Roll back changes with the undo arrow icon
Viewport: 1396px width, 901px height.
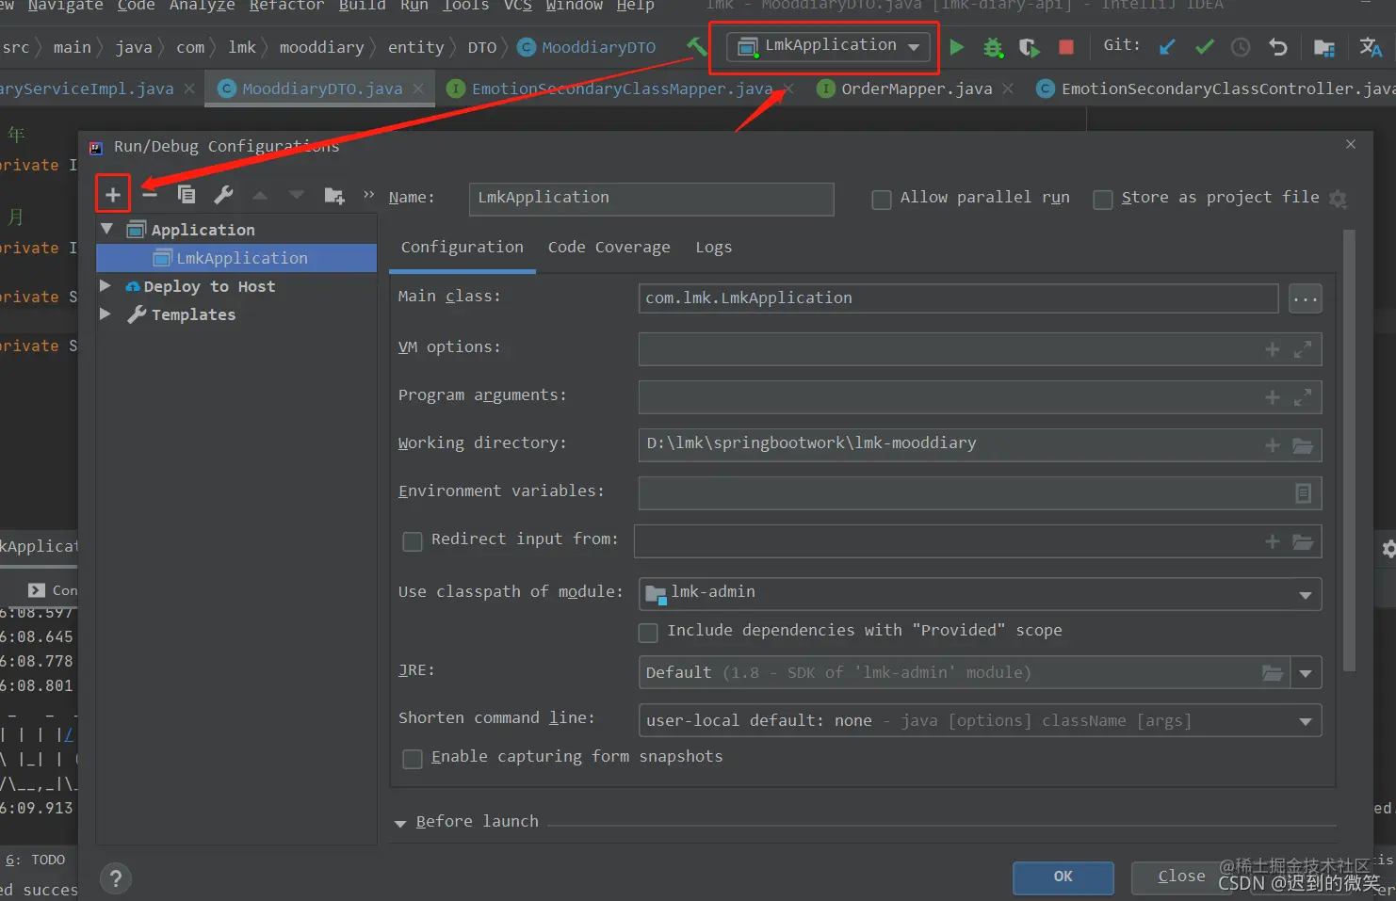tap(1278, 46)
